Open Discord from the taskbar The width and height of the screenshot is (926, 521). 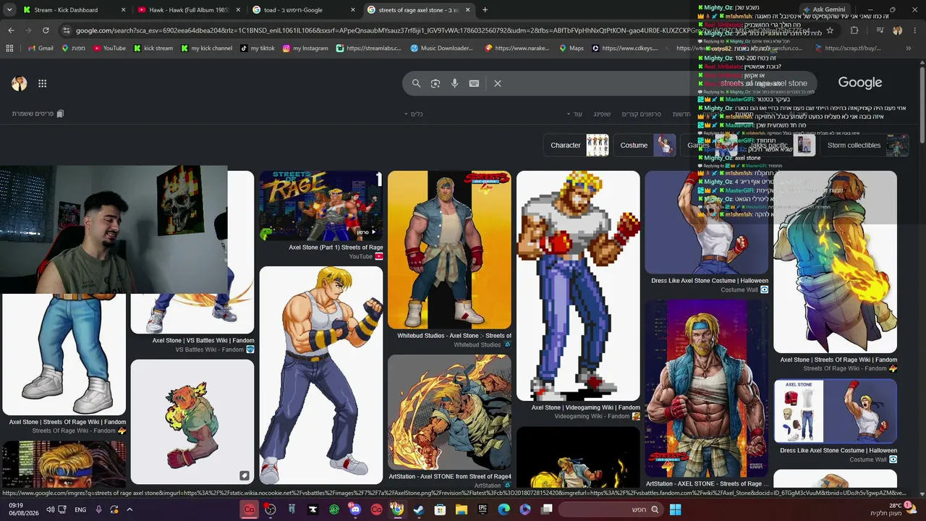point(354,509)
